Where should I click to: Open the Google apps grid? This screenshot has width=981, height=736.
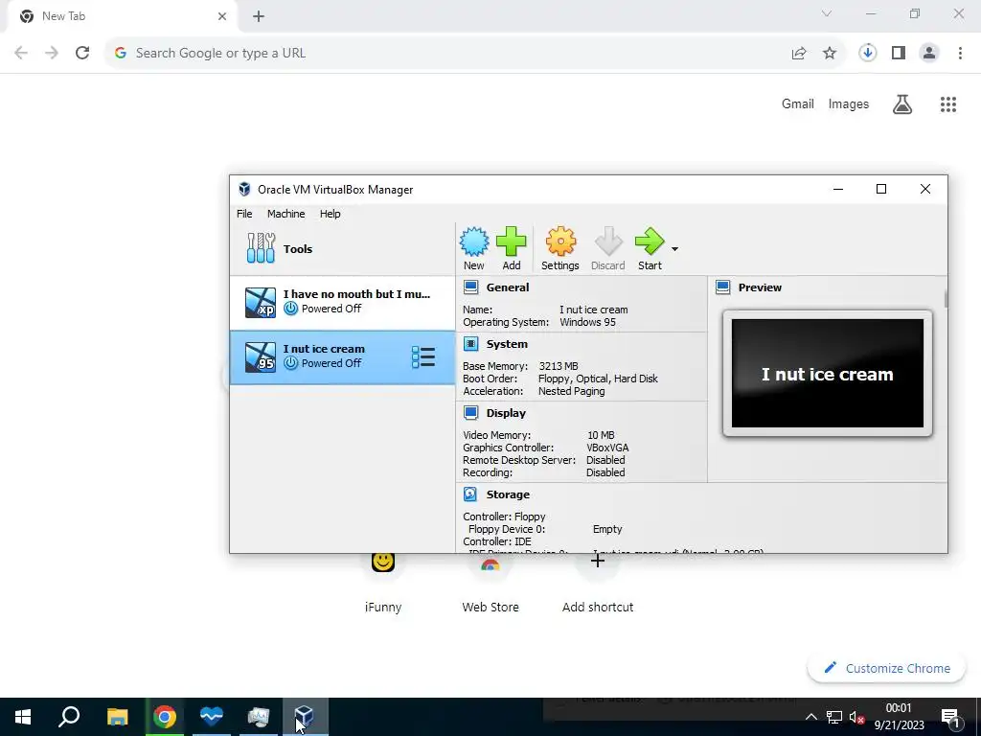click(948, 103)
